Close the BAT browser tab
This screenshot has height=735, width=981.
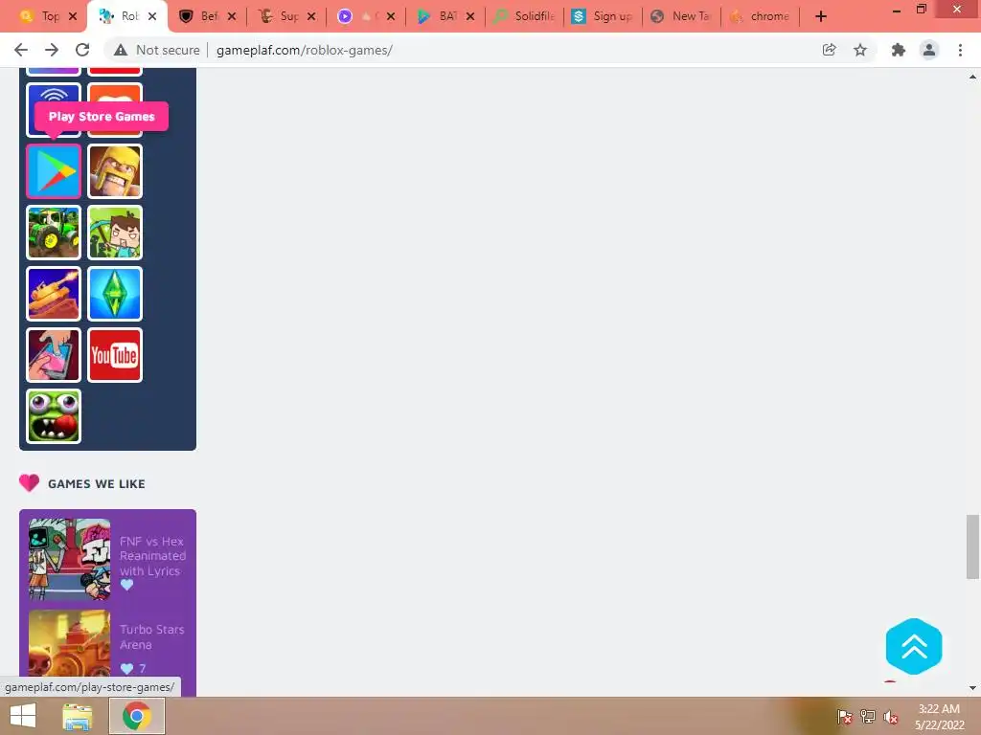tap(470, 16)
